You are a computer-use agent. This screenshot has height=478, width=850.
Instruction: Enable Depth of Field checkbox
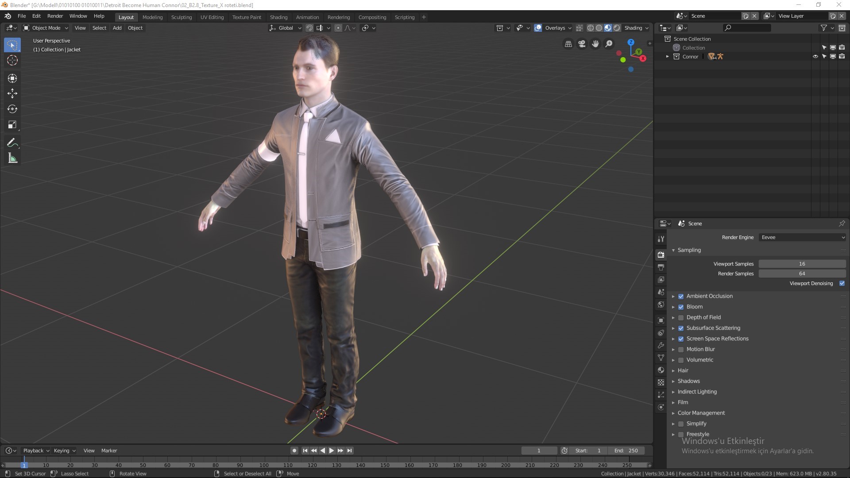click(x=681, y=318)
